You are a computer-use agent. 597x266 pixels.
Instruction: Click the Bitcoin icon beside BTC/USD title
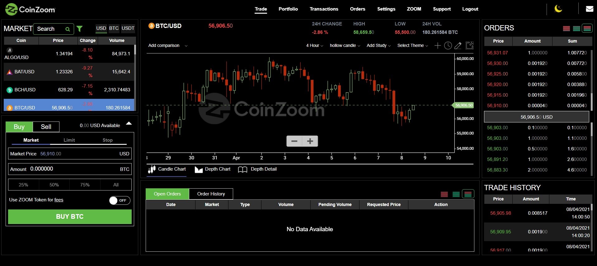151,26
